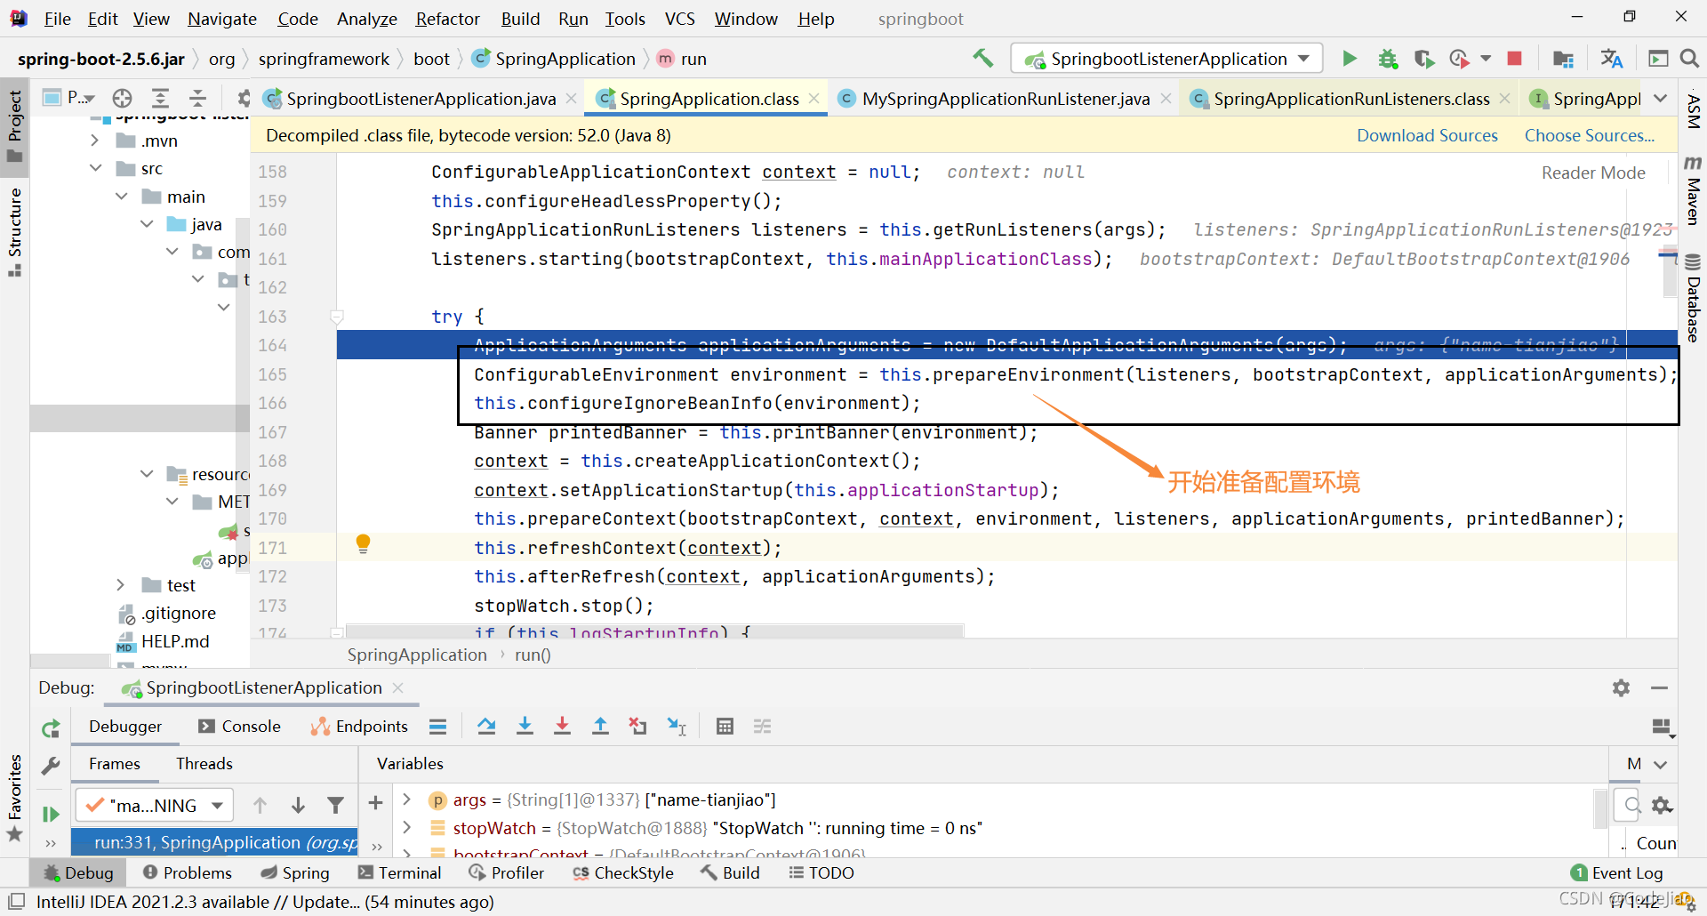Expand all in Project panel

click(160, 98)
